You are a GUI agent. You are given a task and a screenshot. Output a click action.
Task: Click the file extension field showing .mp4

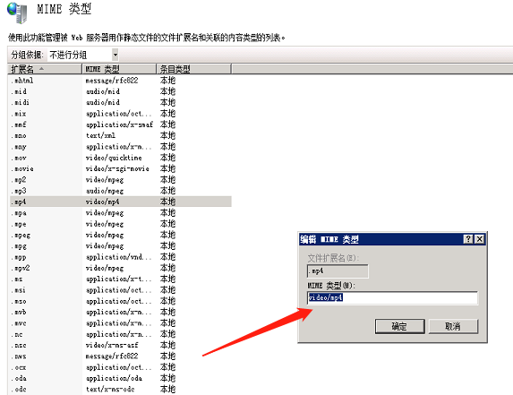[338, 271]
